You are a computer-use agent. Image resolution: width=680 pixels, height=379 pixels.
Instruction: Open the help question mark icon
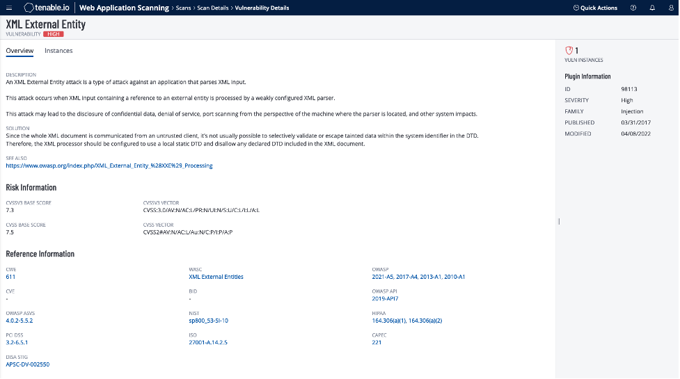click(633, 8)
